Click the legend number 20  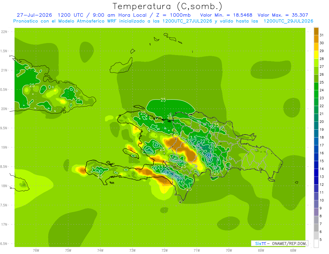[x=322, y=122]
